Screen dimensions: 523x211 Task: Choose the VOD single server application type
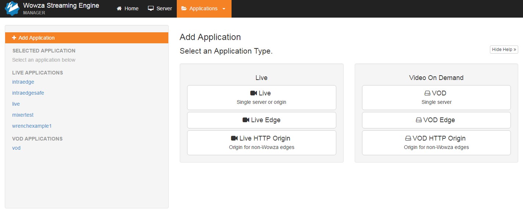click(x=436, y=98)
